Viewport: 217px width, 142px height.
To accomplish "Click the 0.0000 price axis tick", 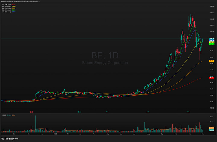I will coord(212,108).
